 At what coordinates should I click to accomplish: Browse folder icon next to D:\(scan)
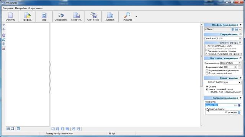coord(239,112)
